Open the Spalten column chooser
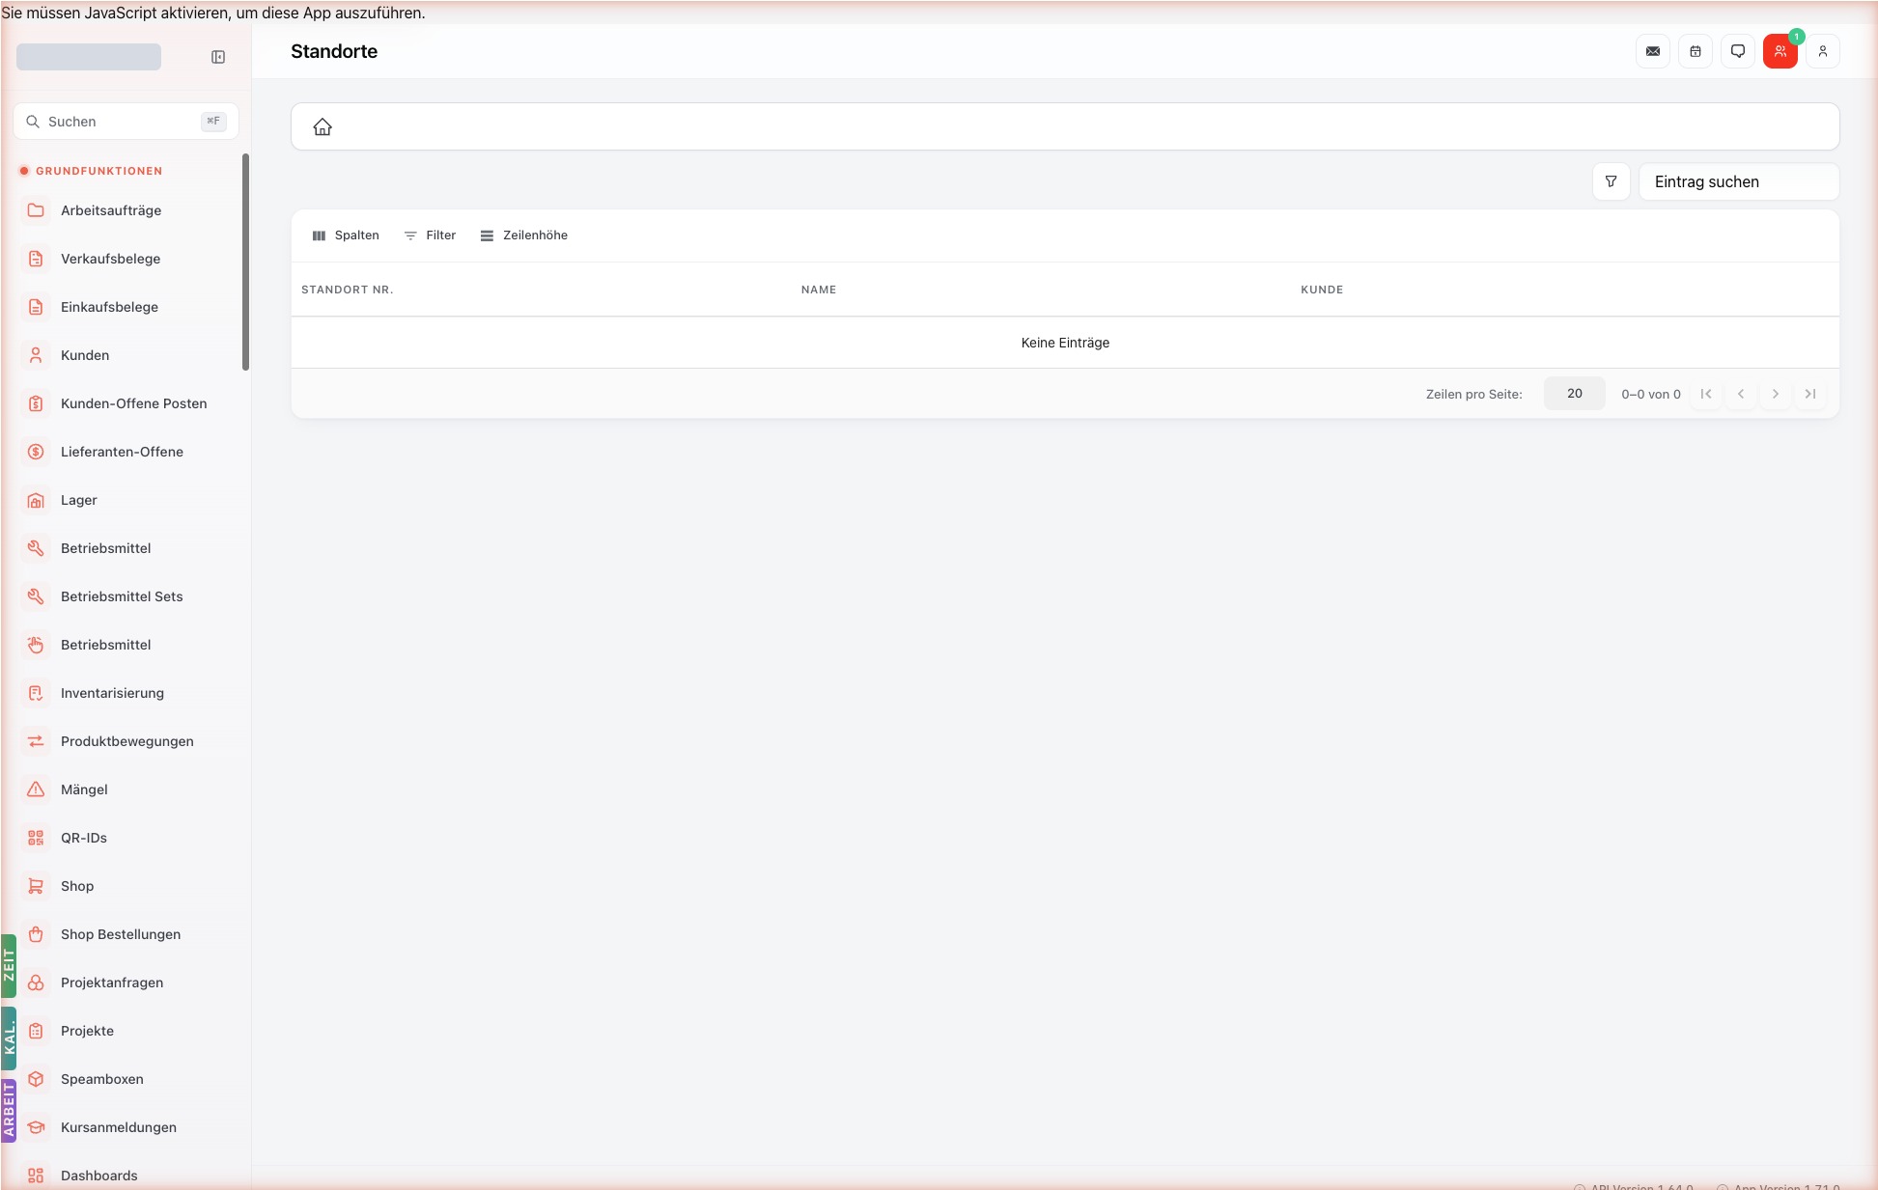The image size is (1878, 1190). click(346, 235)
